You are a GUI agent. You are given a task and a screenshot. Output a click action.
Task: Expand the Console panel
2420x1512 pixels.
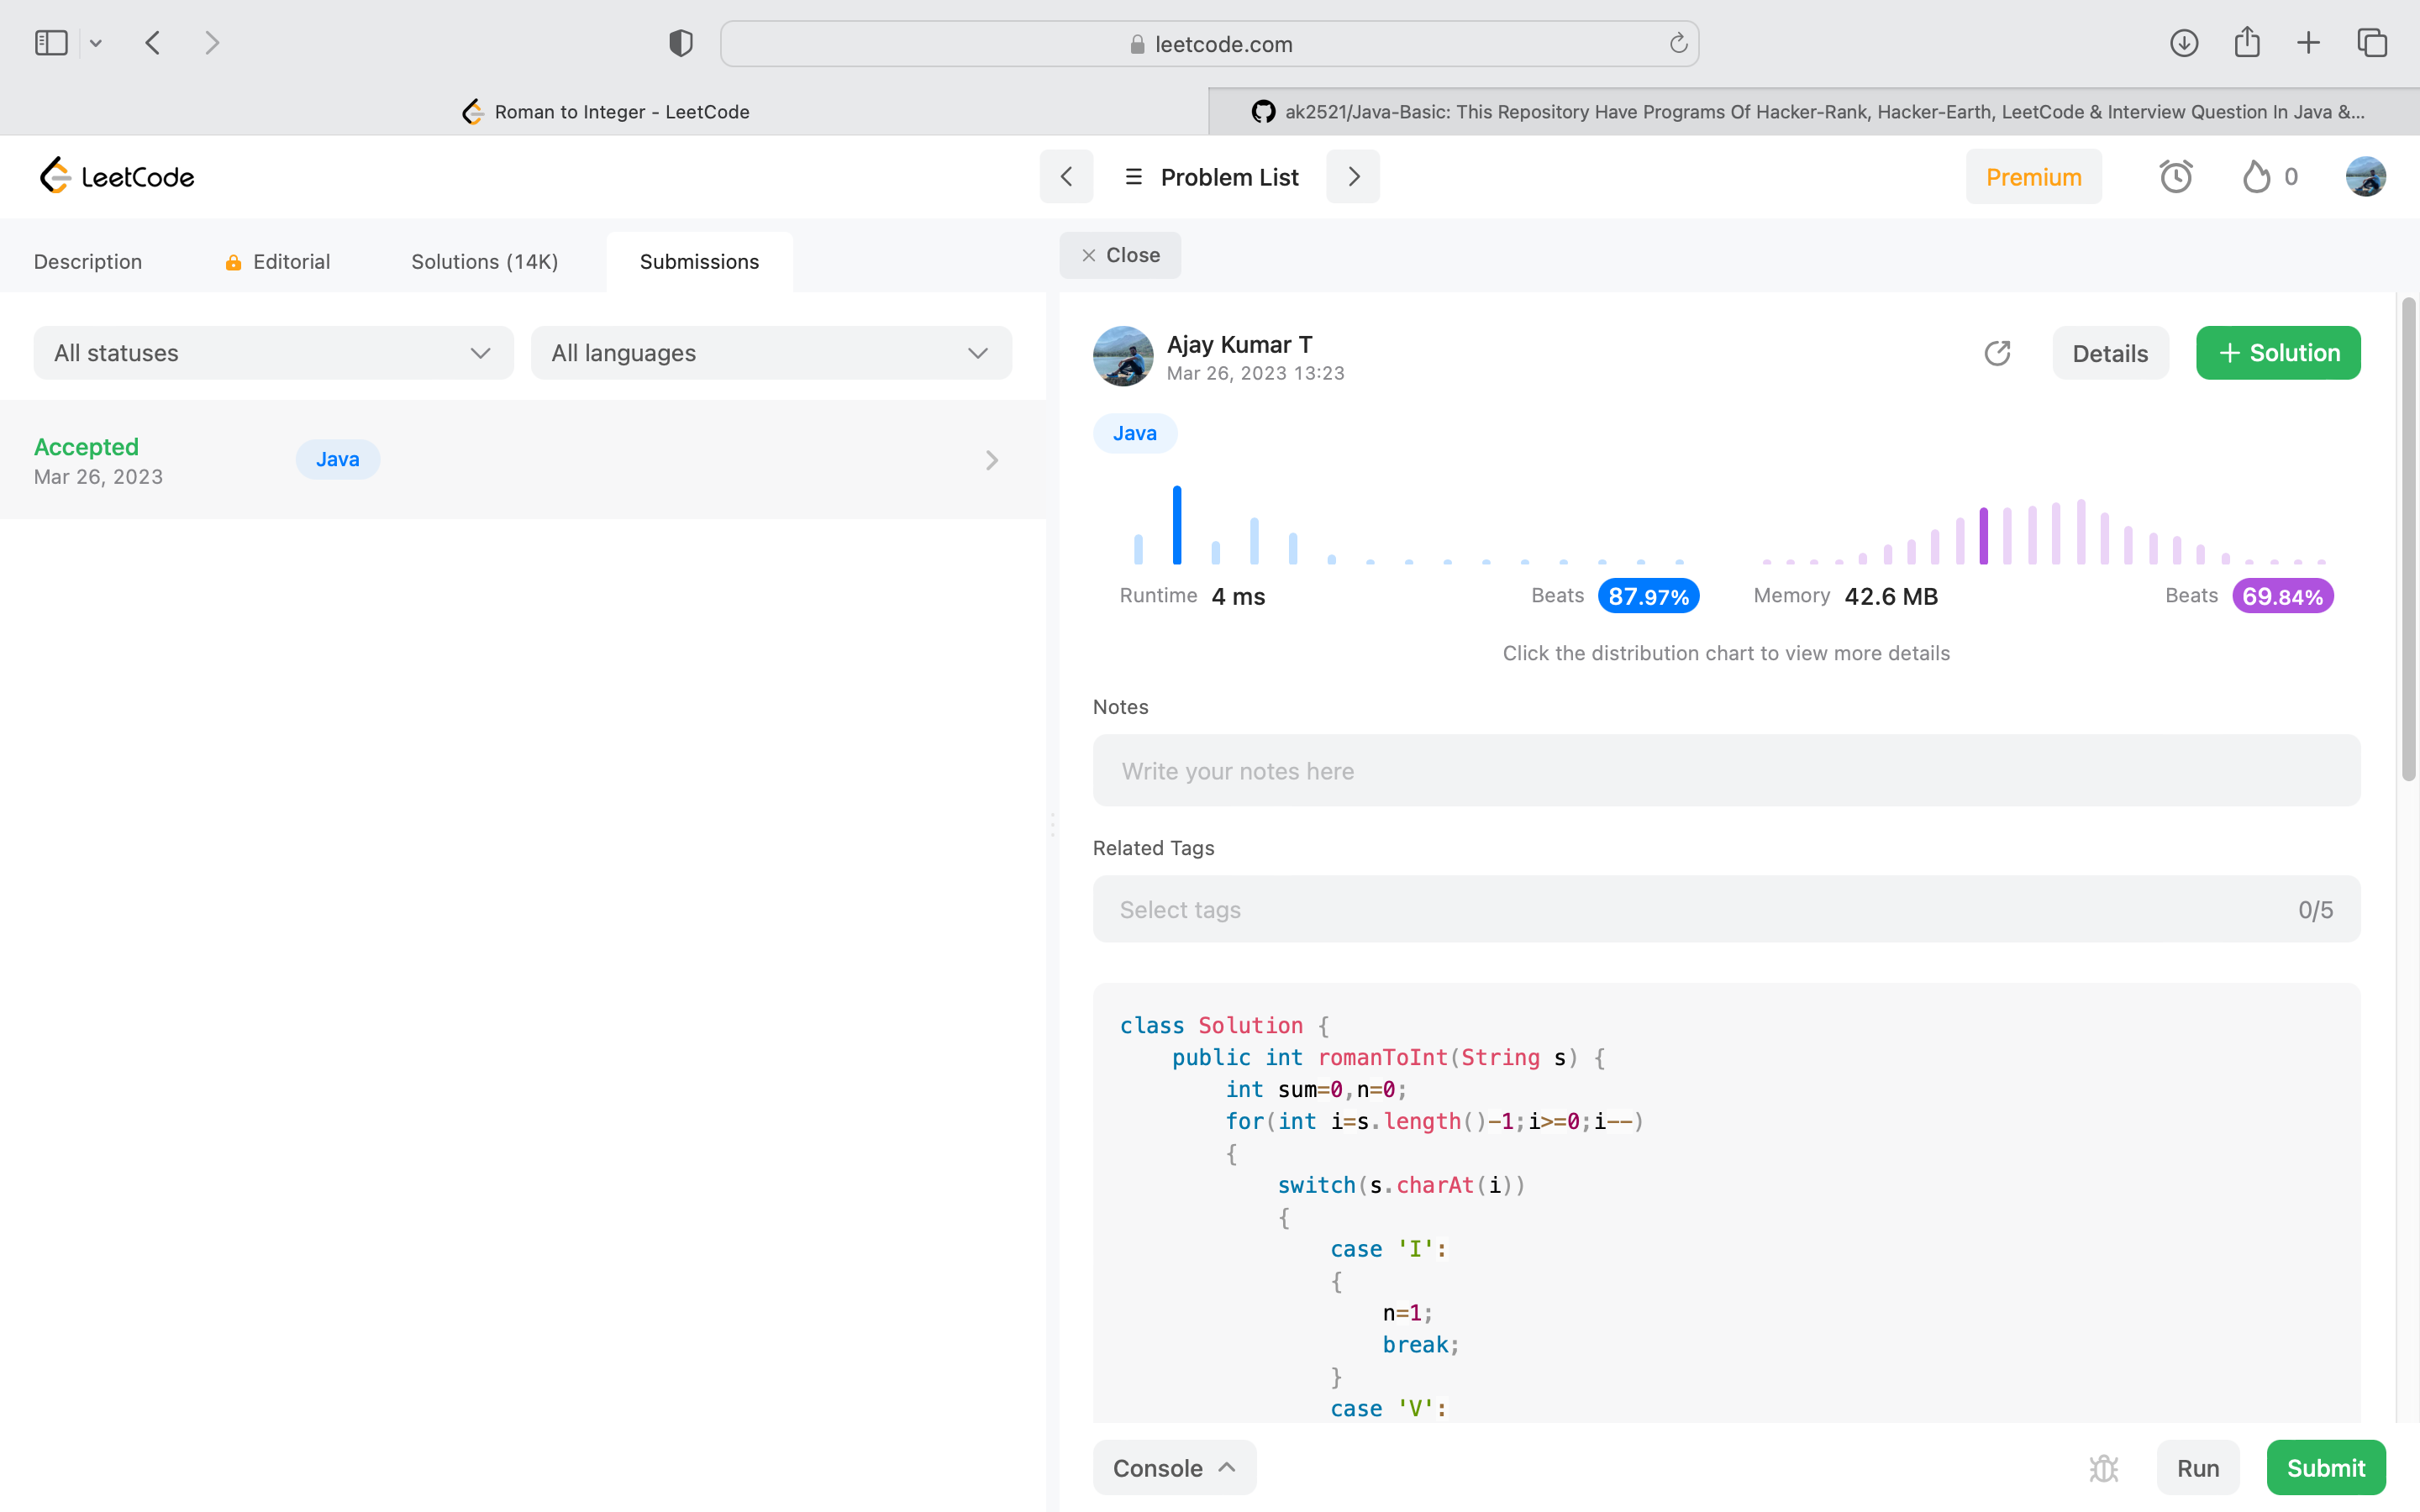click(1174, 1467)
